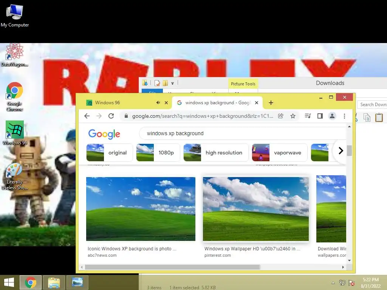Open Chrome three-dot menu

pyautogui.click(x=345, y=116)
